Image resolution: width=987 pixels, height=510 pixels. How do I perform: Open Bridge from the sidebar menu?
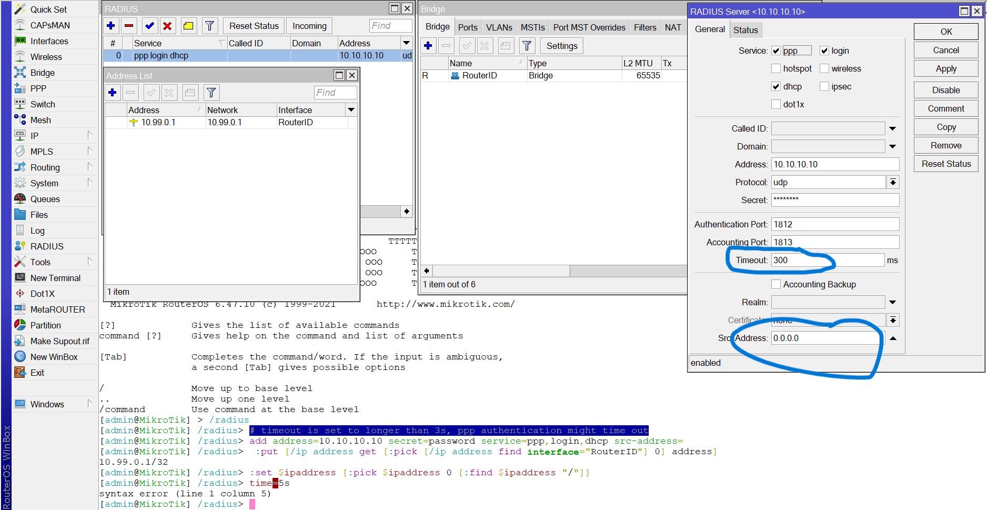point(42,73)
